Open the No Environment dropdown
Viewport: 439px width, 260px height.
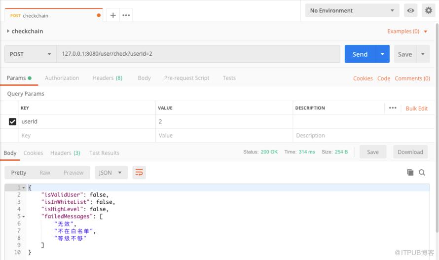coord(352,11)
